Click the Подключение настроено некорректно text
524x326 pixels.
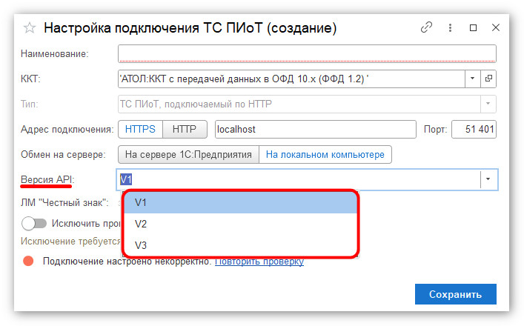coord(127,262)
